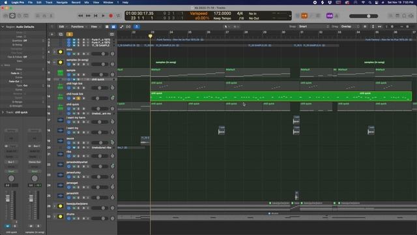
Task: Open the Left-click Tool pointer menu
Action: pos(227,27)
